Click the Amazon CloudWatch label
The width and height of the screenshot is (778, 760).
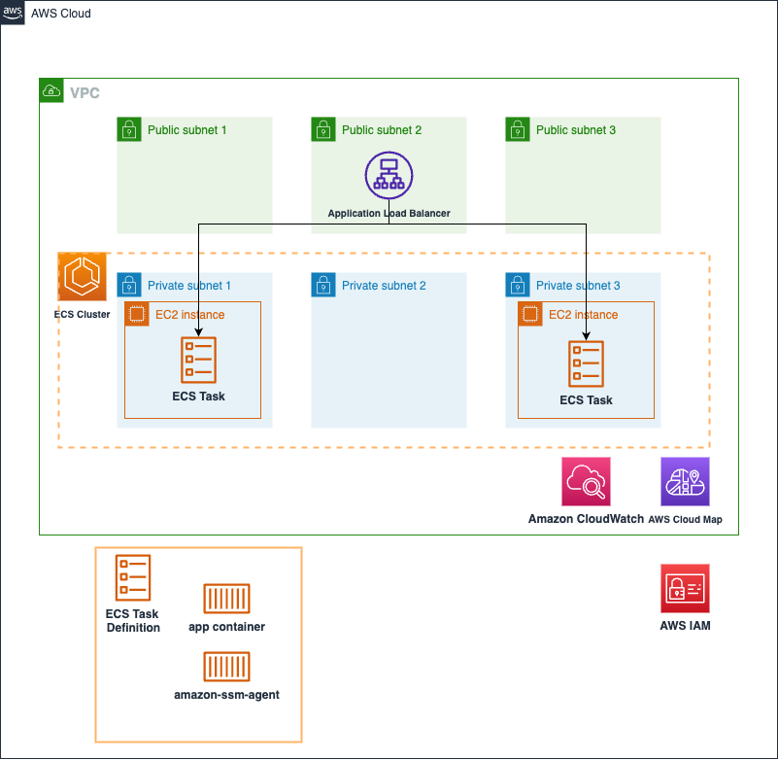click(586, 519)
